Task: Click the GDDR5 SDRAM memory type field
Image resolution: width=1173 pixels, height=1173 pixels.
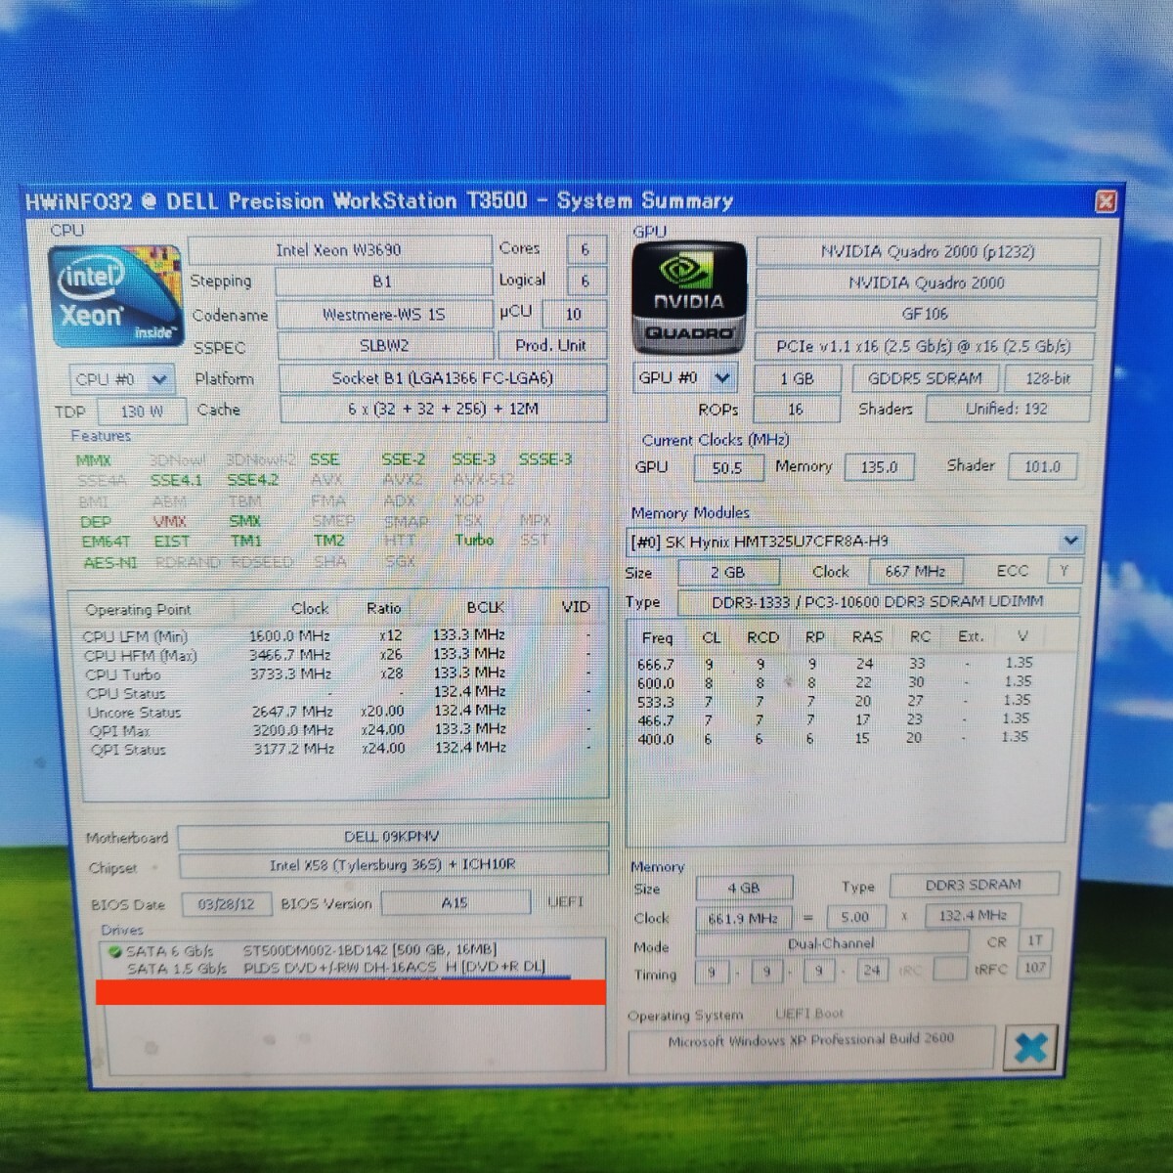Action: pos(925,378)
